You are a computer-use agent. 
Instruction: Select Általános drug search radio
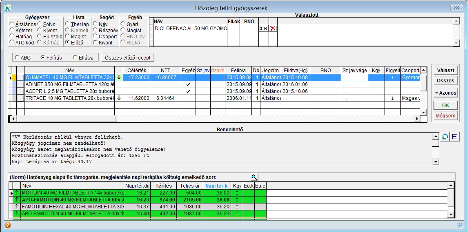coord(11,24)
